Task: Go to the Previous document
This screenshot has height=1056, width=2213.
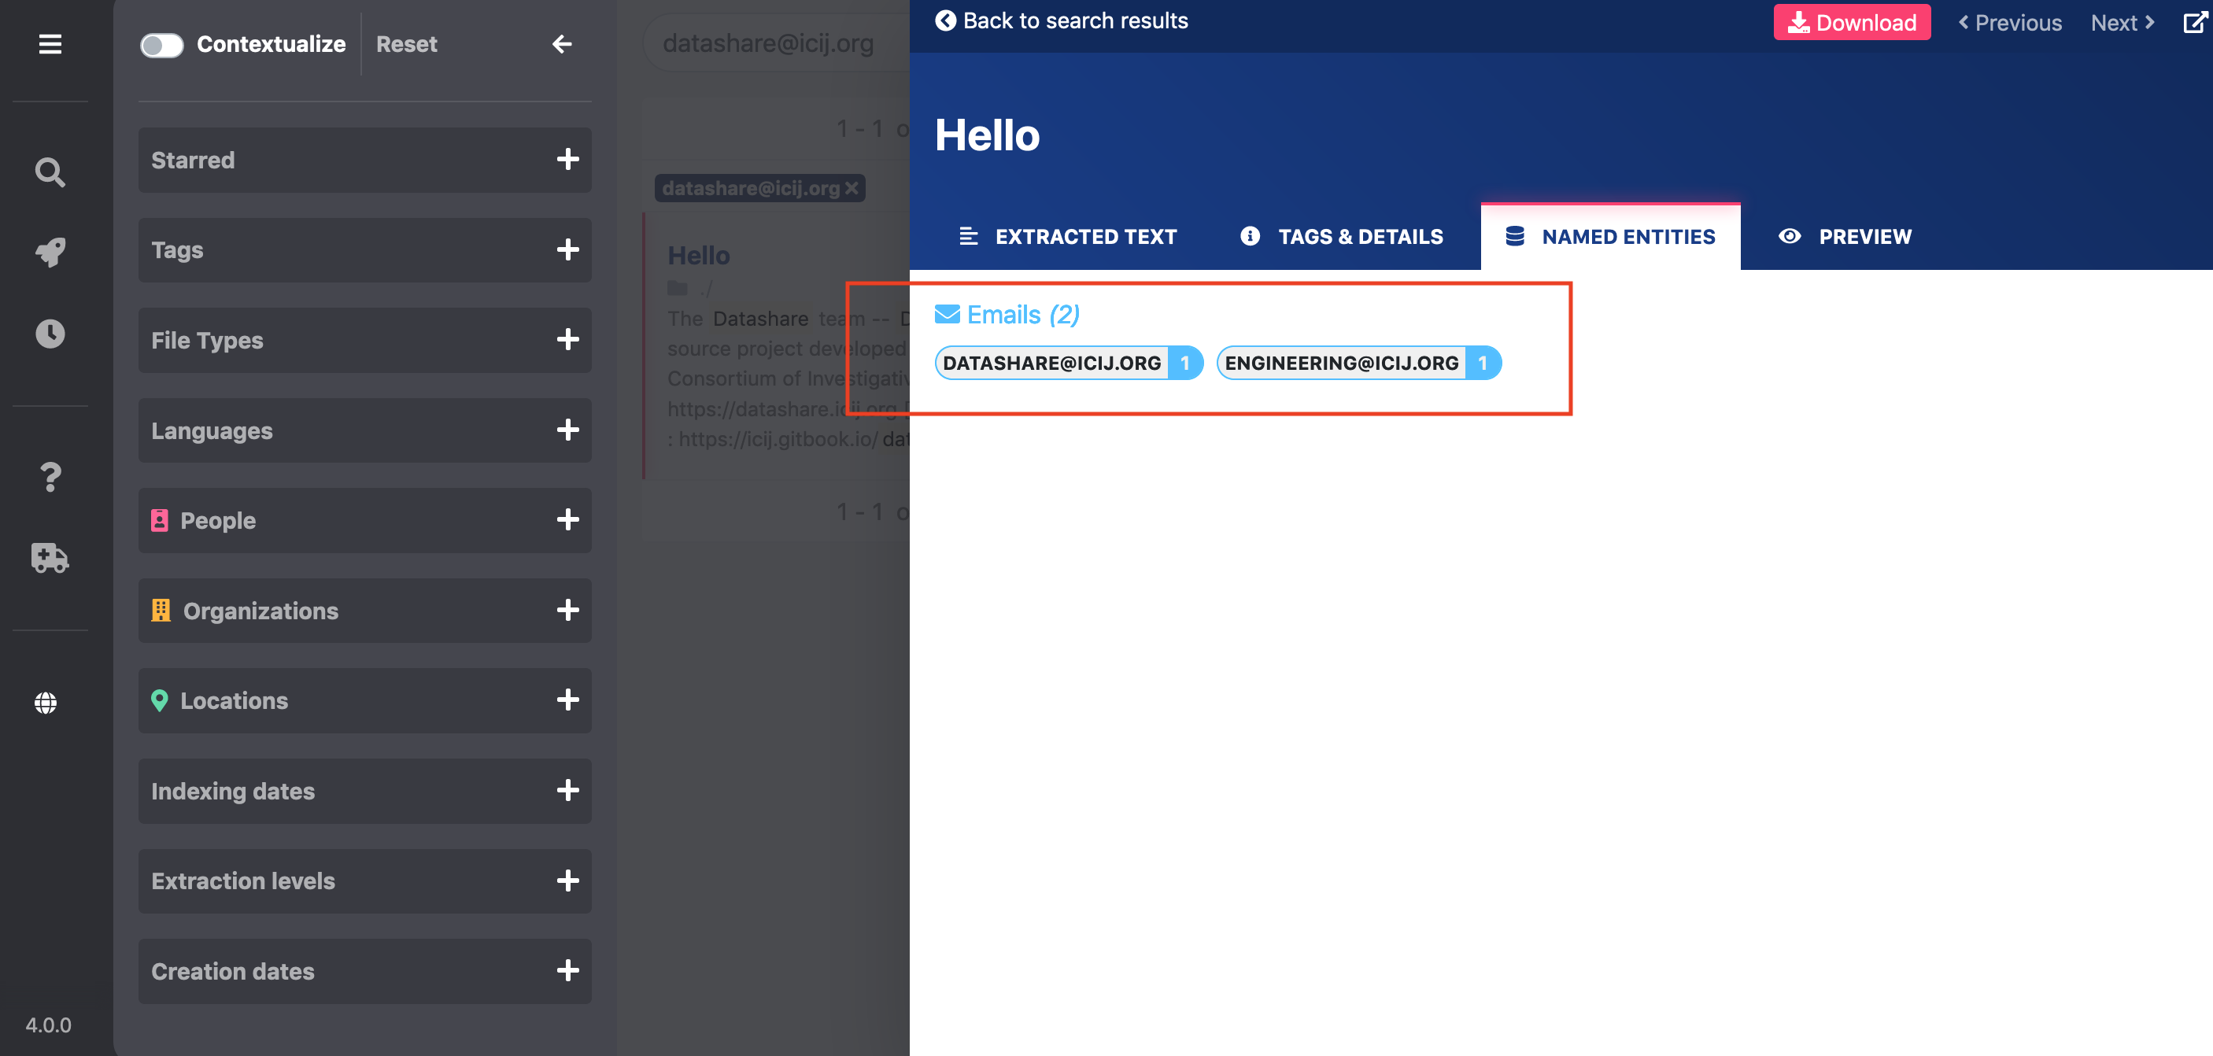Action: click(2009, 22)
